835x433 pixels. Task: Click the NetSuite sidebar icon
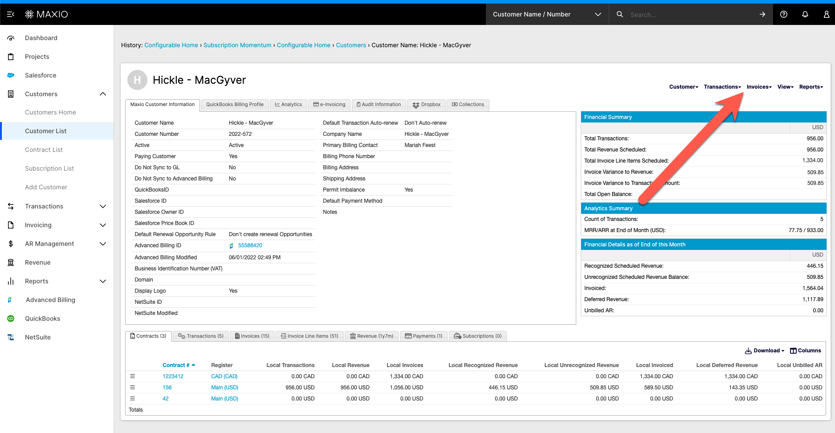click(11, 337)
